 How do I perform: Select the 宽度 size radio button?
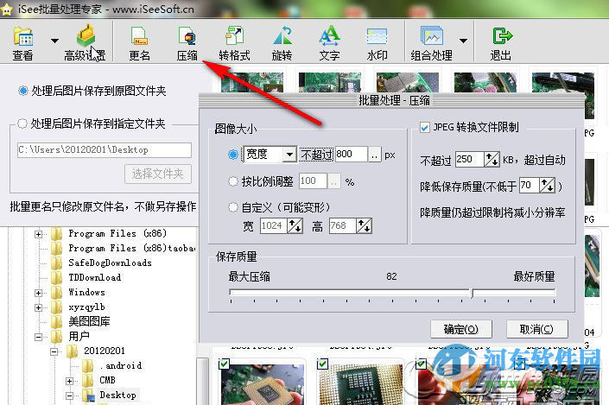pos(233,155)
